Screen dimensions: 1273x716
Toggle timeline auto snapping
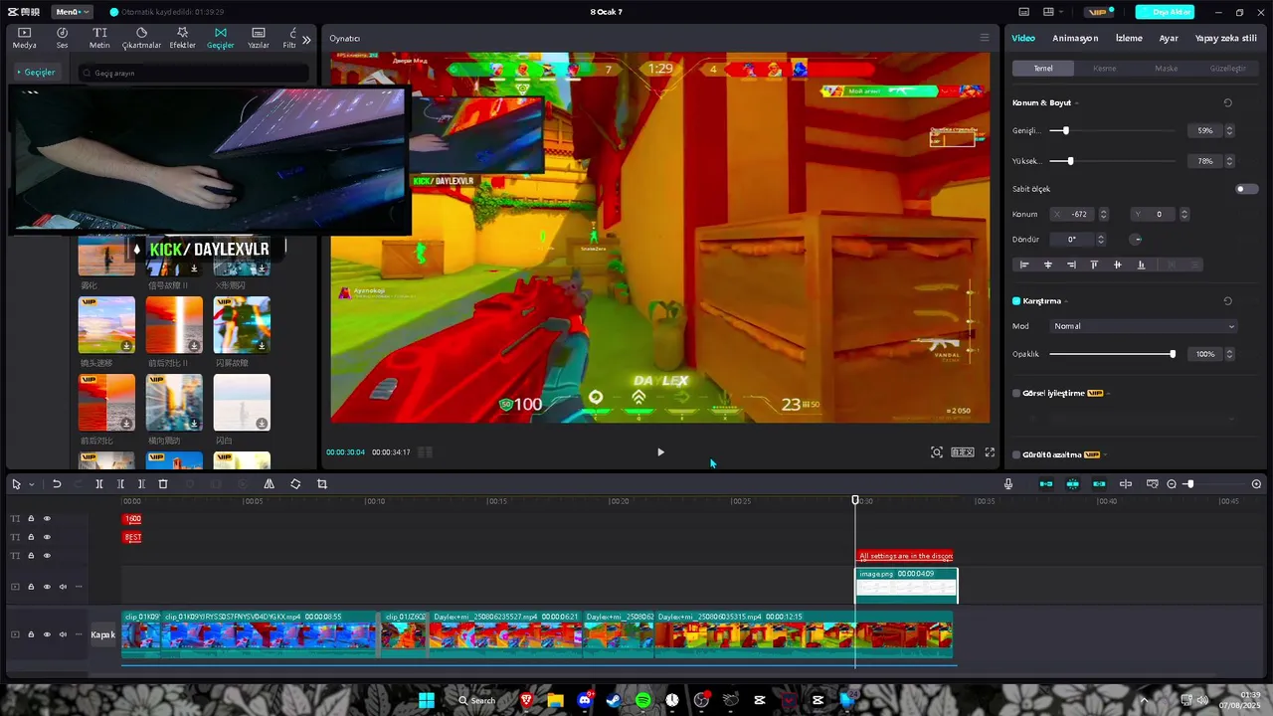pyautogui.click(x=1072, y=484)
